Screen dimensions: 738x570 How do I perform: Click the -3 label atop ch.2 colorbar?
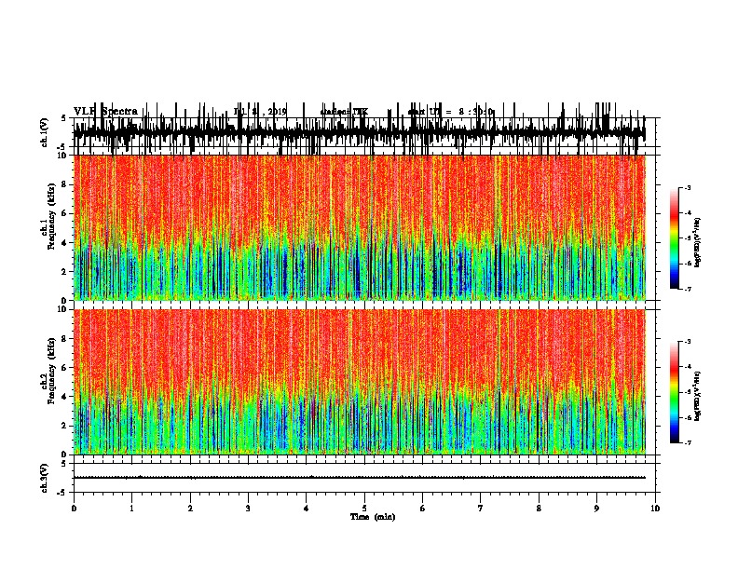pyautogui.click(x=687, y=342)
